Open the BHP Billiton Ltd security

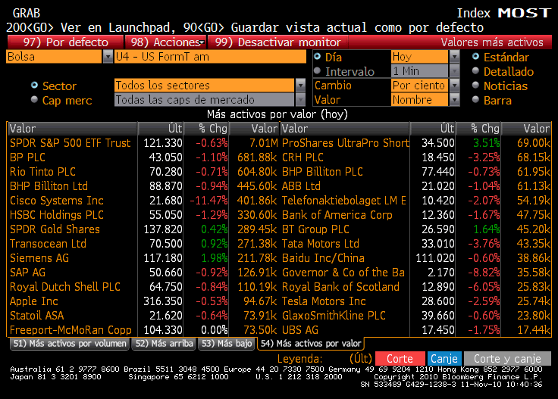[49, 186]
